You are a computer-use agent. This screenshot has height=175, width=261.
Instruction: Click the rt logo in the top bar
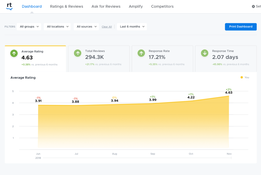(x=10, y=6)
